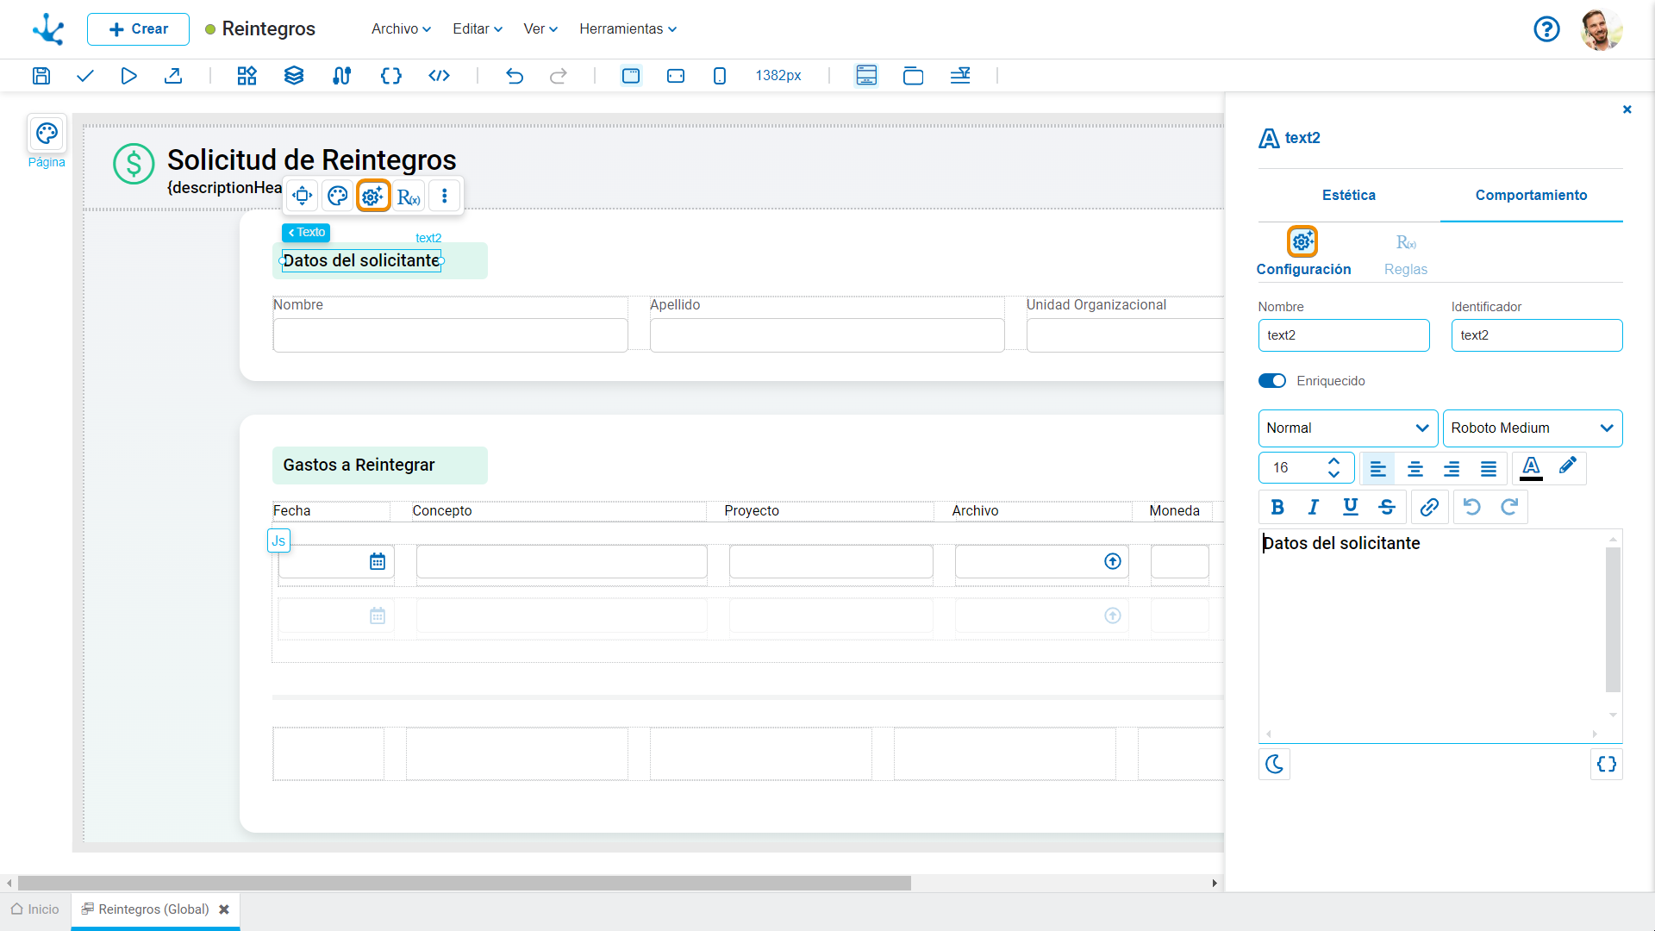Click the Página palette icon
The image size is (1655, 931).
tap(47, 134)
